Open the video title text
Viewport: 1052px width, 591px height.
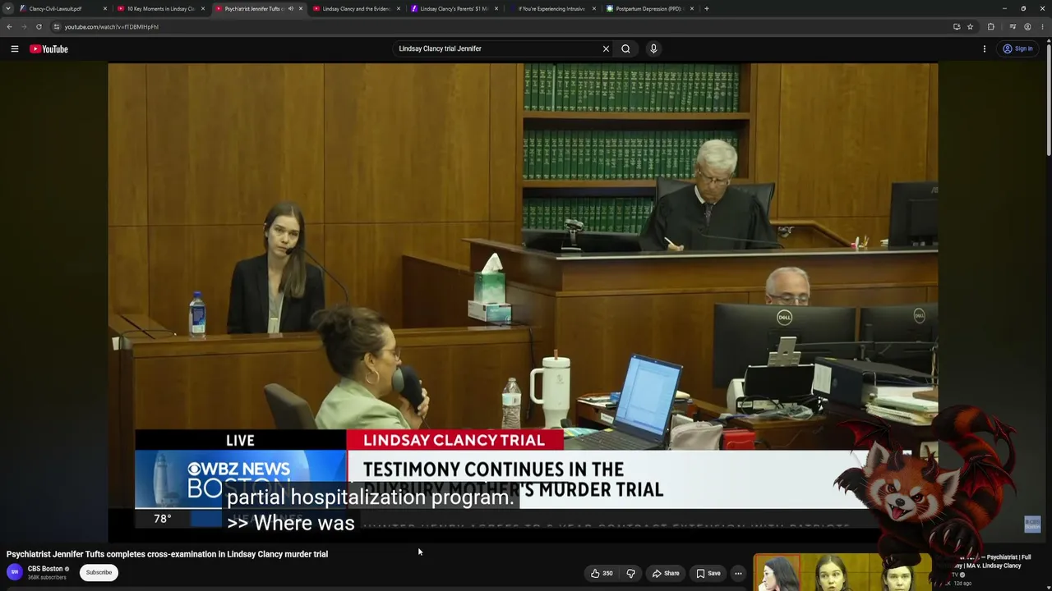pos(167,554)
